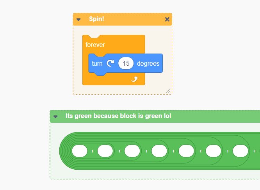Viewport: 260px width, 190px height.
Task: Click the seventh empty input in green block
Action: click(x=241, y=151)
